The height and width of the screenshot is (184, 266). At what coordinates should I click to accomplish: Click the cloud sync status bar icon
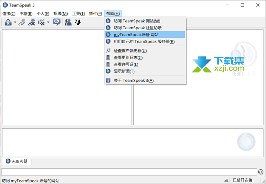point(226,181)
